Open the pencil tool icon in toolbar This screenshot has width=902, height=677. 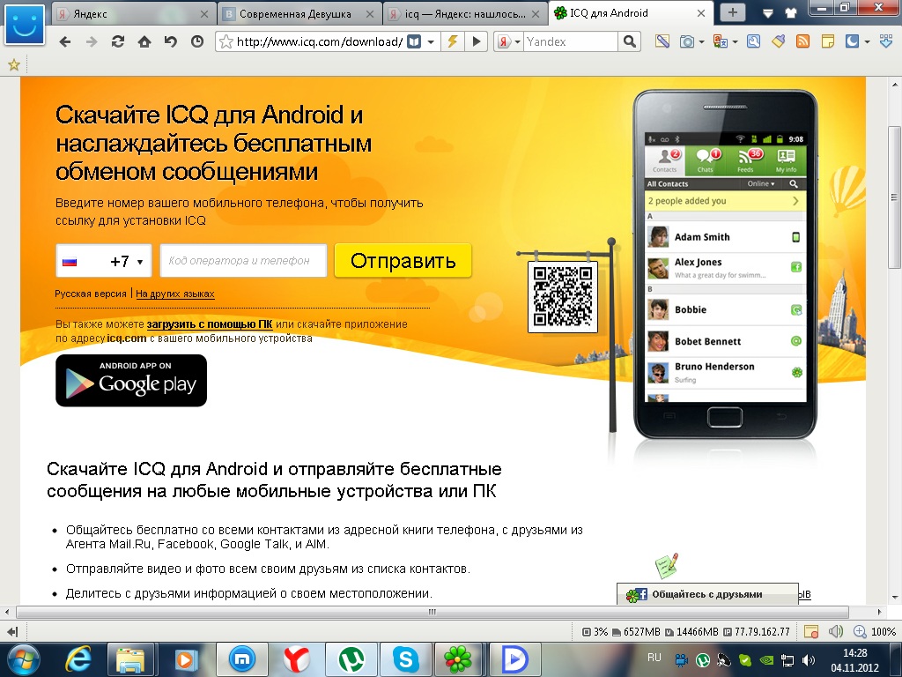click(662, 41)
